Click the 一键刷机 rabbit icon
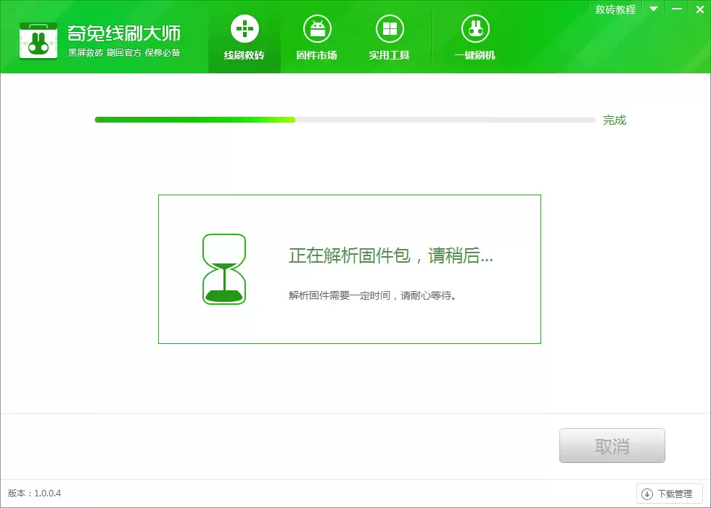Screen dimensions: 711x508 click(x=474, y=28)
